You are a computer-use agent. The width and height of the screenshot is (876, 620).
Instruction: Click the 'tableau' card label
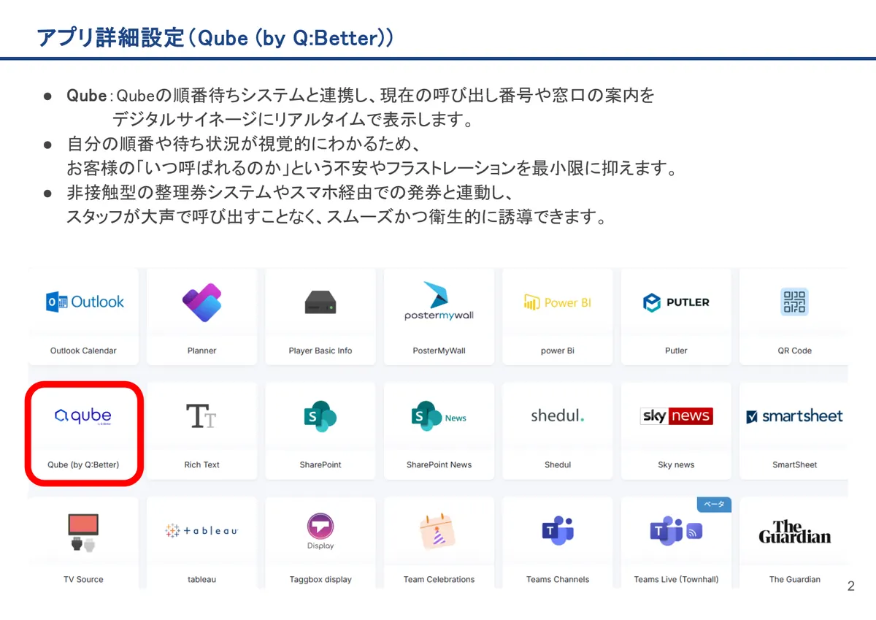tap(201, 579)
